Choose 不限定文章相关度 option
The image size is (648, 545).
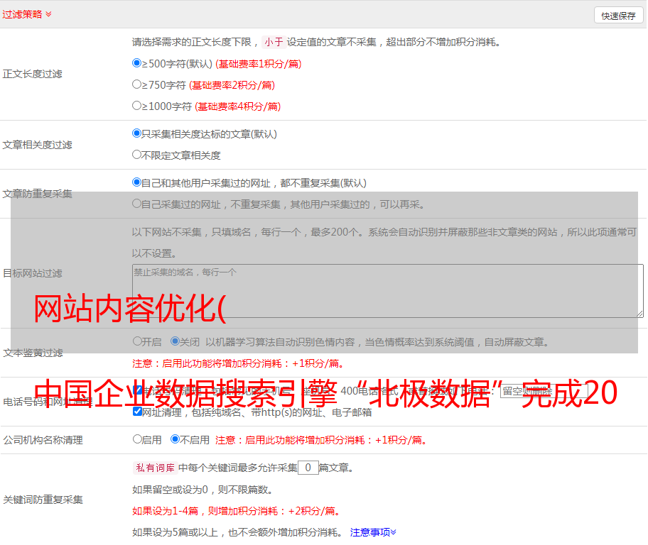click(137, 155)
